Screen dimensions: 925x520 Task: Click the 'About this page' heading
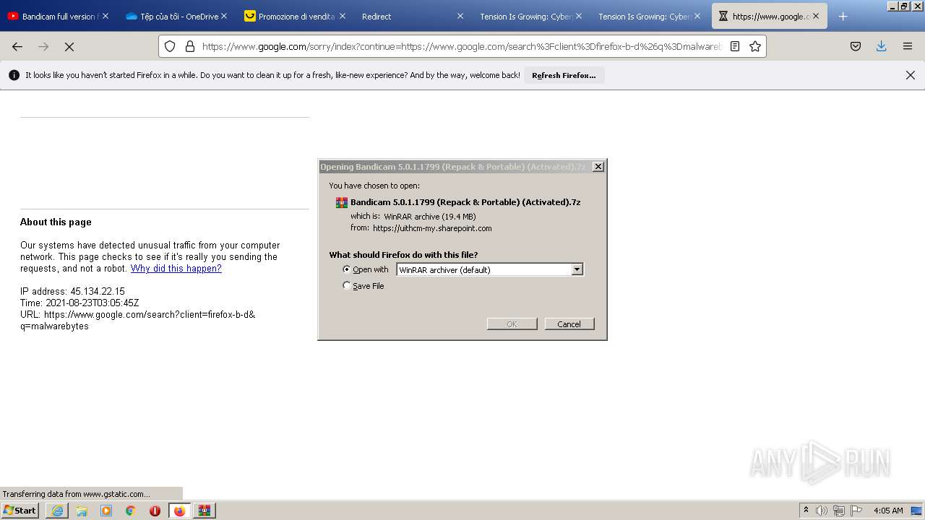point(56,222)
